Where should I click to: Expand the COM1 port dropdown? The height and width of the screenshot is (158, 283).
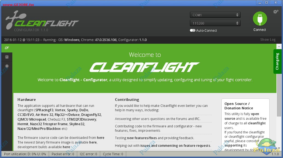coord(215,15)
